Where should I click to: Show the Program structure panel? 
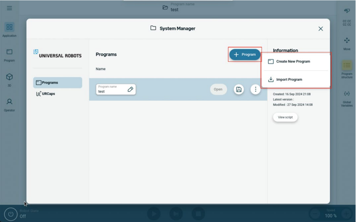pos(347,68)
